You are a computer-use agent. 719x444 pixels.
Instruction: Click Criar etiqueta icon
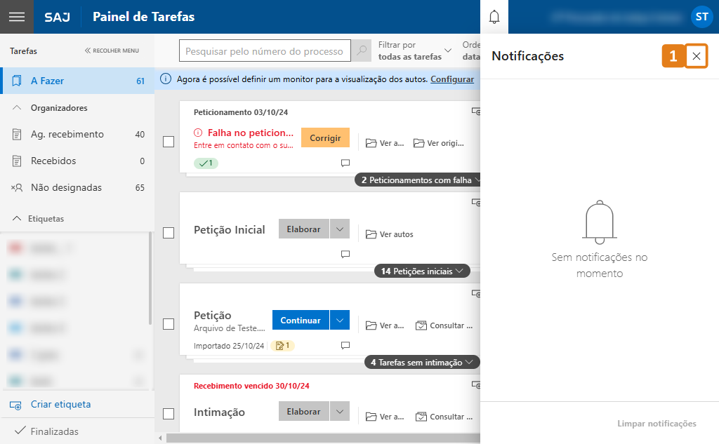(15, 405)
